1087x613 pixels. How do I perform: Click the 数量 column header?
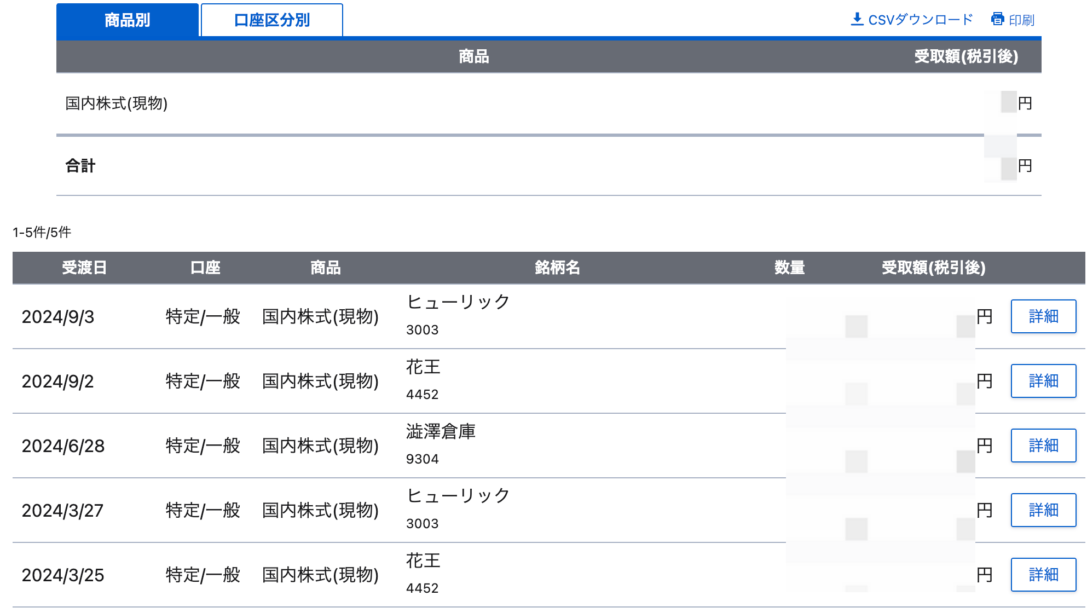pyautogui.click(x=789, y=268)
